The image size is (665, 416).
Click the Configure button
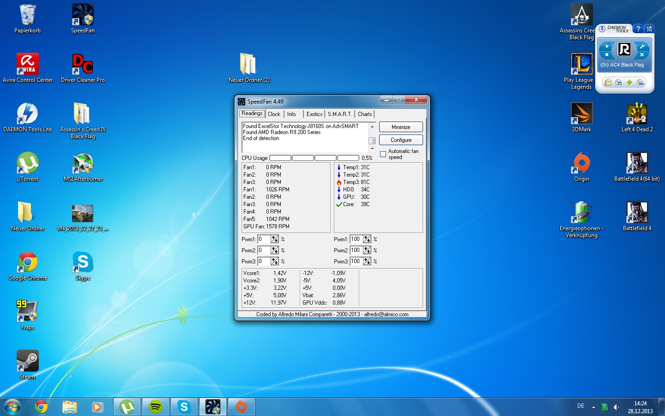pos(401,140)
